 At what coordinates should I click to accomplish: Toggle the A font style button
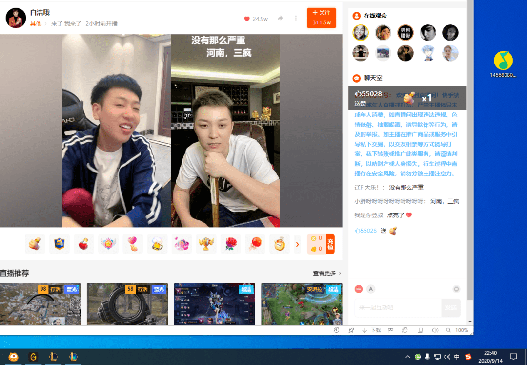(371, 289)
